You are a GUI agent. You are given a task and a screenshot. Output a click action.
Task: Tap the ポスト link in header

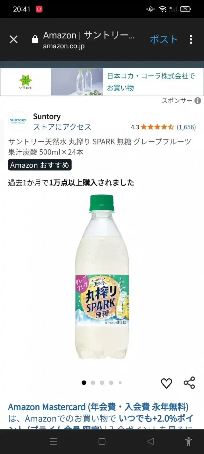coord(164,39)
